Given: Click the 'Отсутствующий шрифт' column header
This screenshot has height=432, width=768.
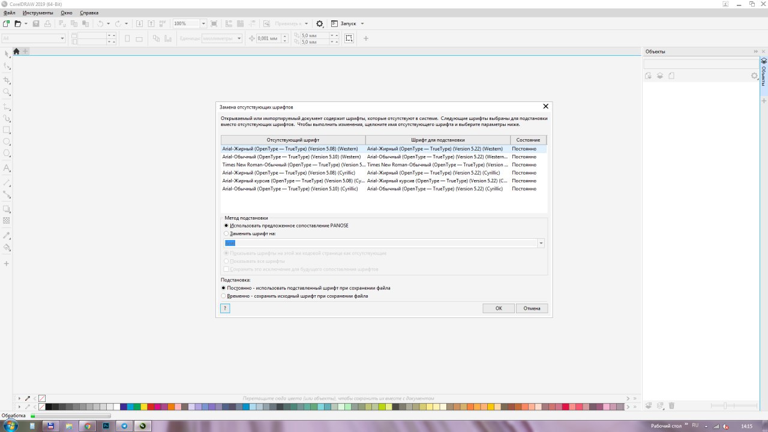Looking at the screenshot, I should tap(293, 140).
